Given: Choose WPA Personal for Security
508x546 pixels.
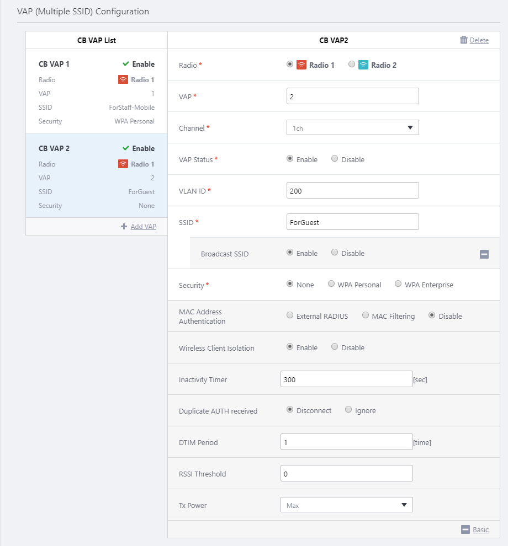Looking at the screenshot, I should point(331,284).
